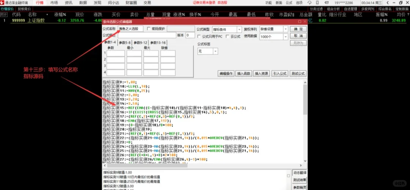The width and height of the screenshot is (410, 190).
Task: Toggle the small checkbox in translation panel
Action: coord(289,176)
